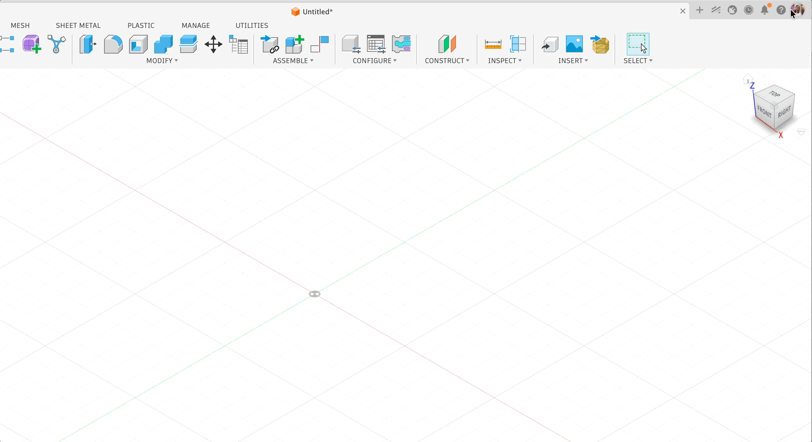
Task: Activate the Measure ruler tool
Action: tap(493, 44)
